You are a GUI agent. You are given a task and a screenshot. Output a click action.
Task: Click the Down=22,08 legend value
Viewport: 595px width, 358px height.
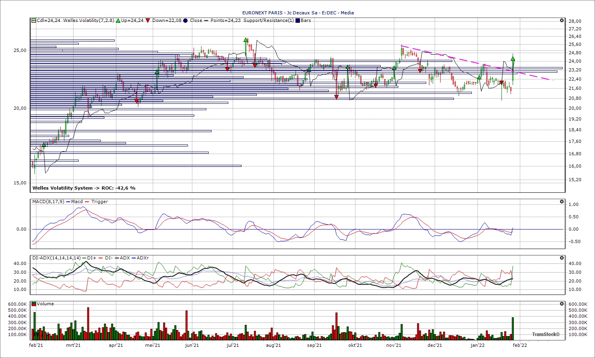[x=167, y=20]
